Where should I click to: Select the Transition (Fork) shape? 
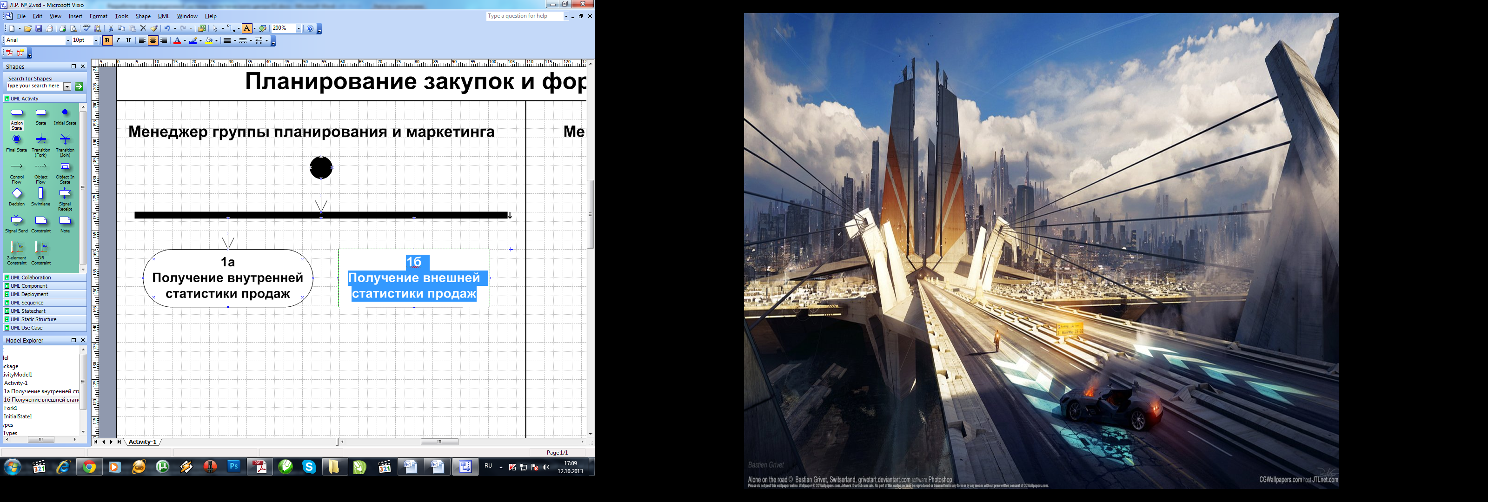[x=41, y=139]
